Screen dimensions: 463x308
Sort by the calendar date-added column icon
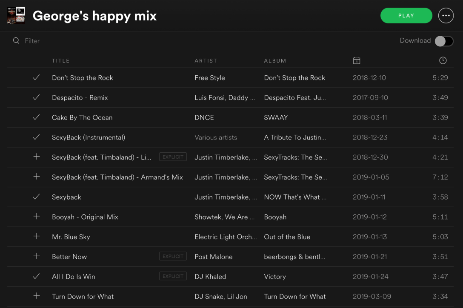click(x=357, y=61)
